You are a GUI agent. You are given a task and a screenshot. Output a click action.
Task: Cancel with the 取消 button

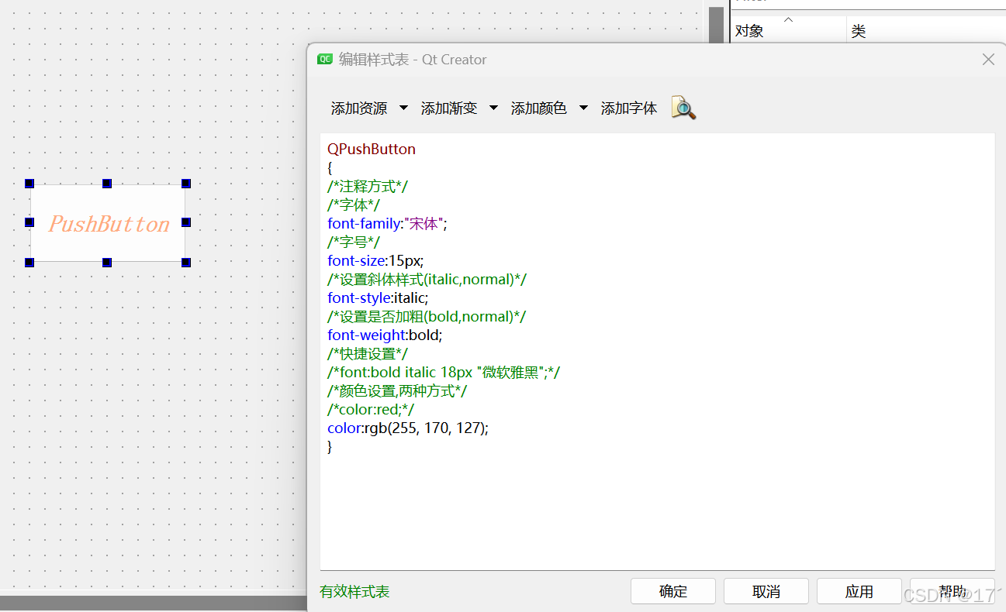coord(766,592)
